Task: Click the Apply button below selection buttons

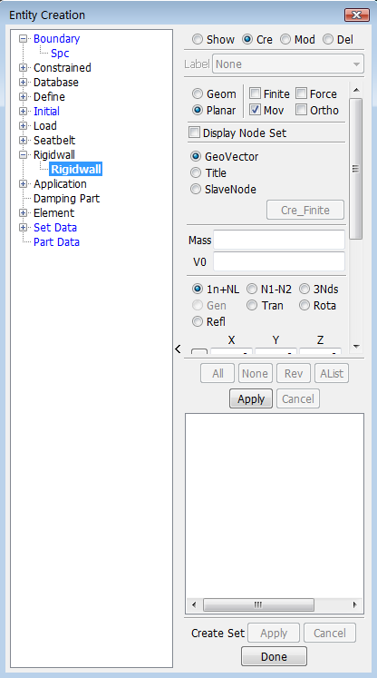Action: (251, 398)
